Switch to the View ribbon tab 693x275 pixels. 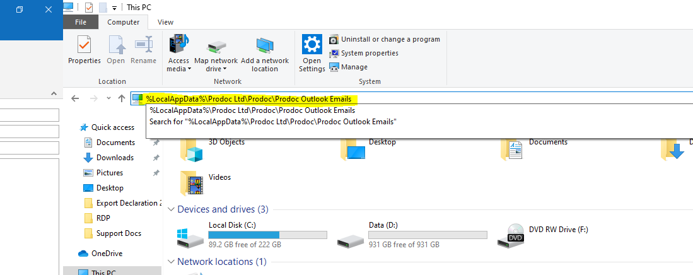click(x=166, y=22)
